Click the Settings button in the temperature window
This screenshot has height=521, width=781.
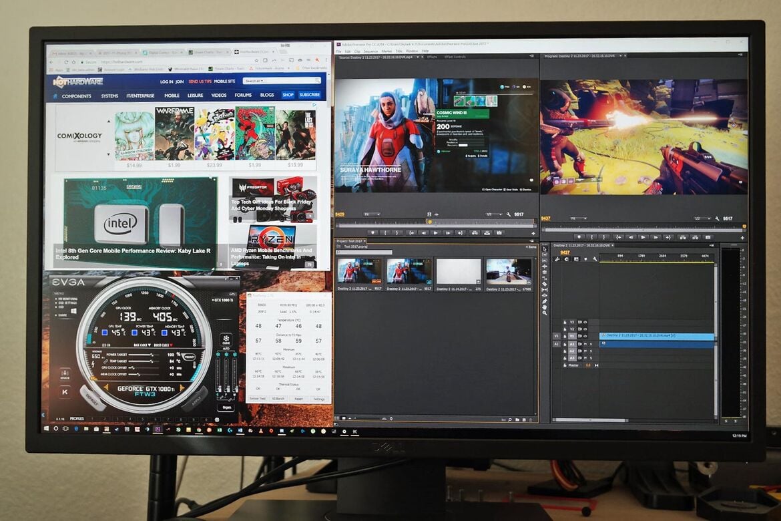[x=319, y=399]
